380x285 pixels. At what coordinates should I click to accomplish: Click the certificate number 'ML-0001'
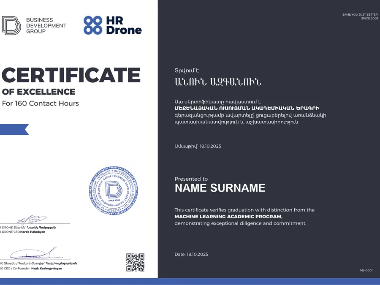coord(366,270)
